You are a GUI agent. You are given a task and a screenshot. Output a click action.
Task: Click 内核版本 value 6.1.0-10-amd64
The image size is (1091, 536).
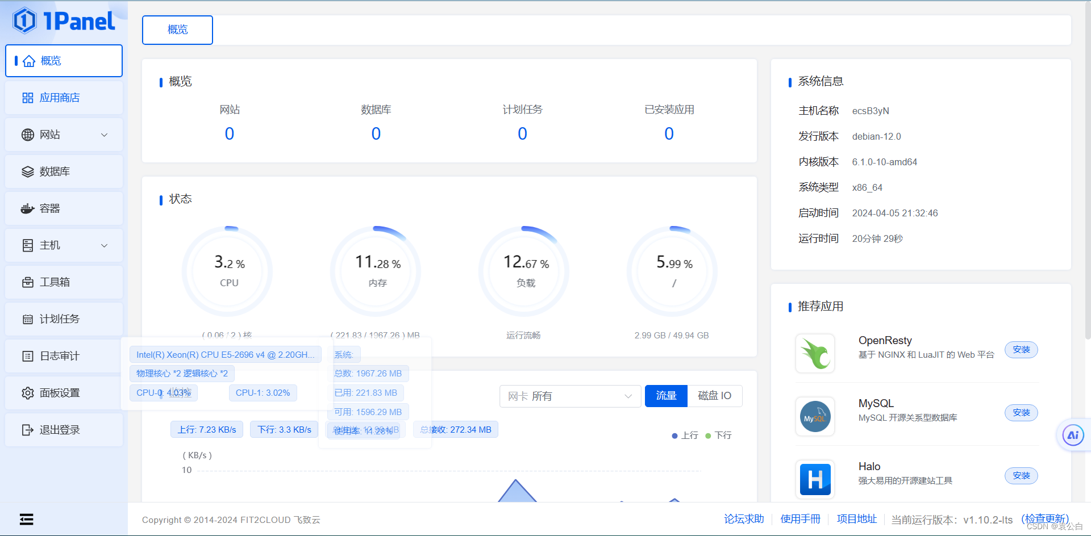(x=884, y=162)
